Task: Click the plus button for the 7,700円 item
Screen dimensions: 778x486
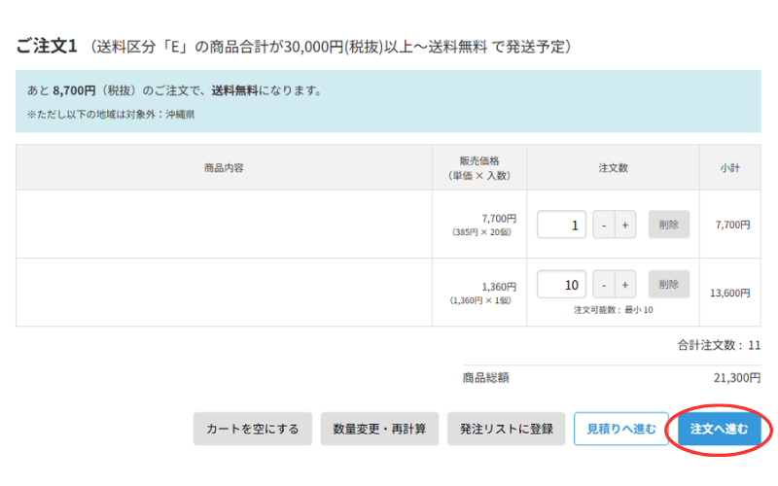Action: click(624, 225)
